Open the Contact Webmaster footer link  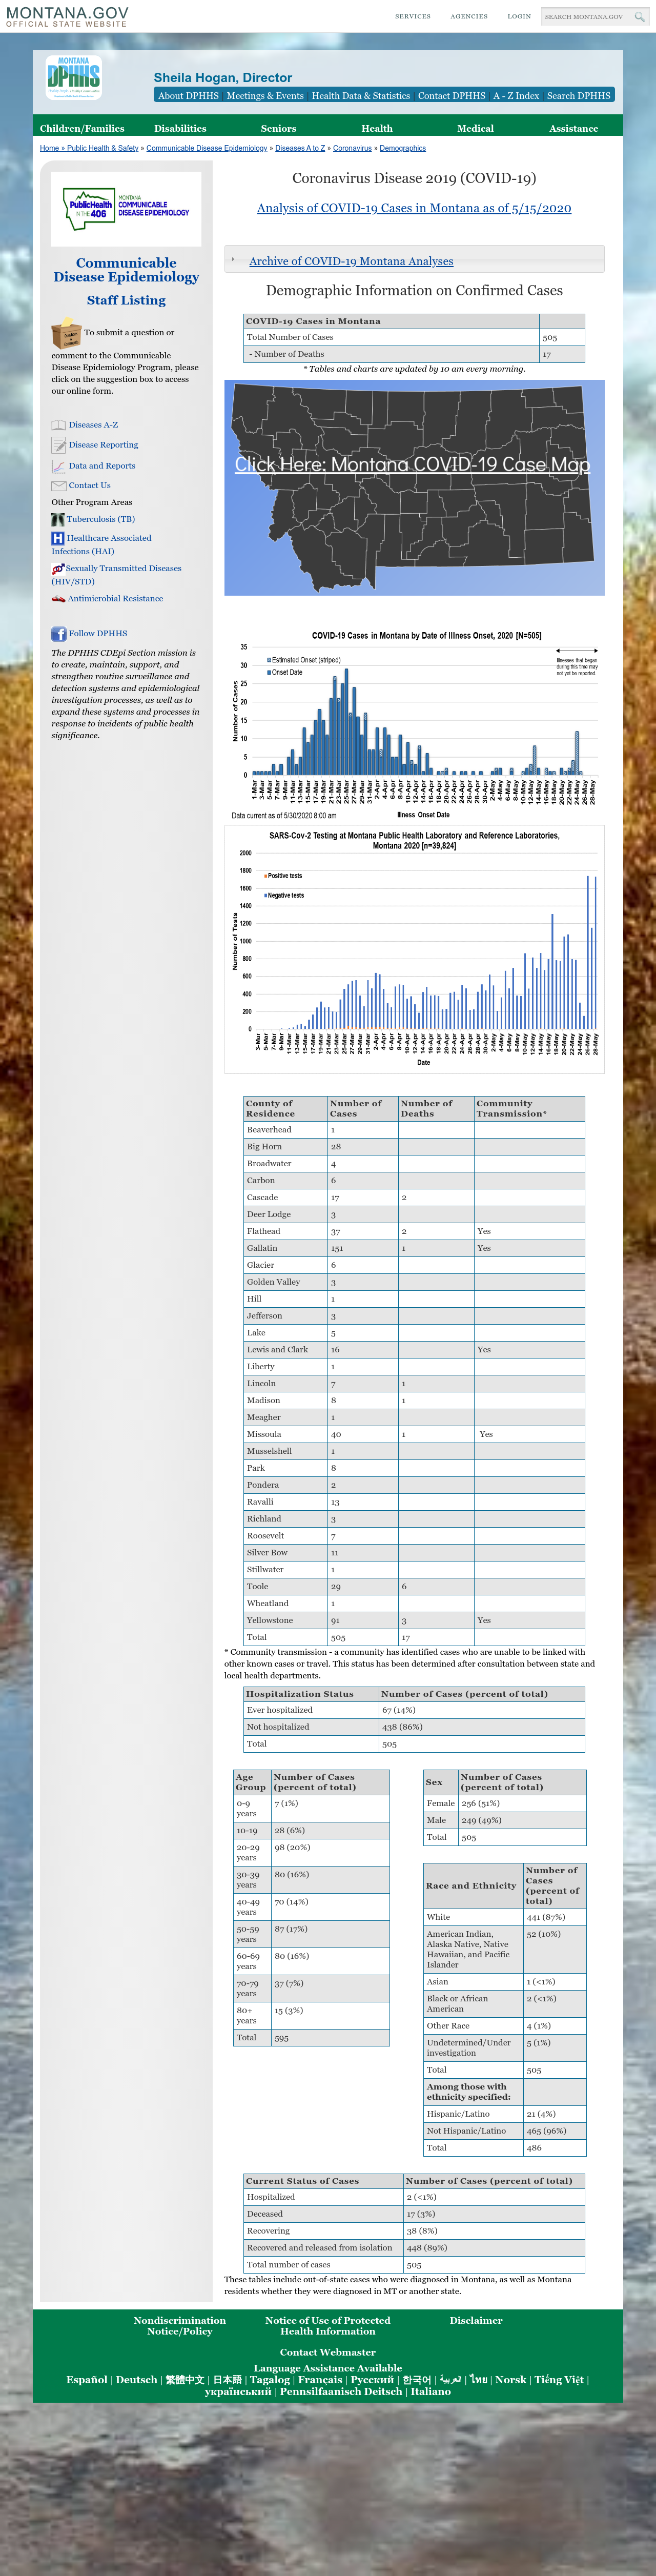tap(328, 2352)
